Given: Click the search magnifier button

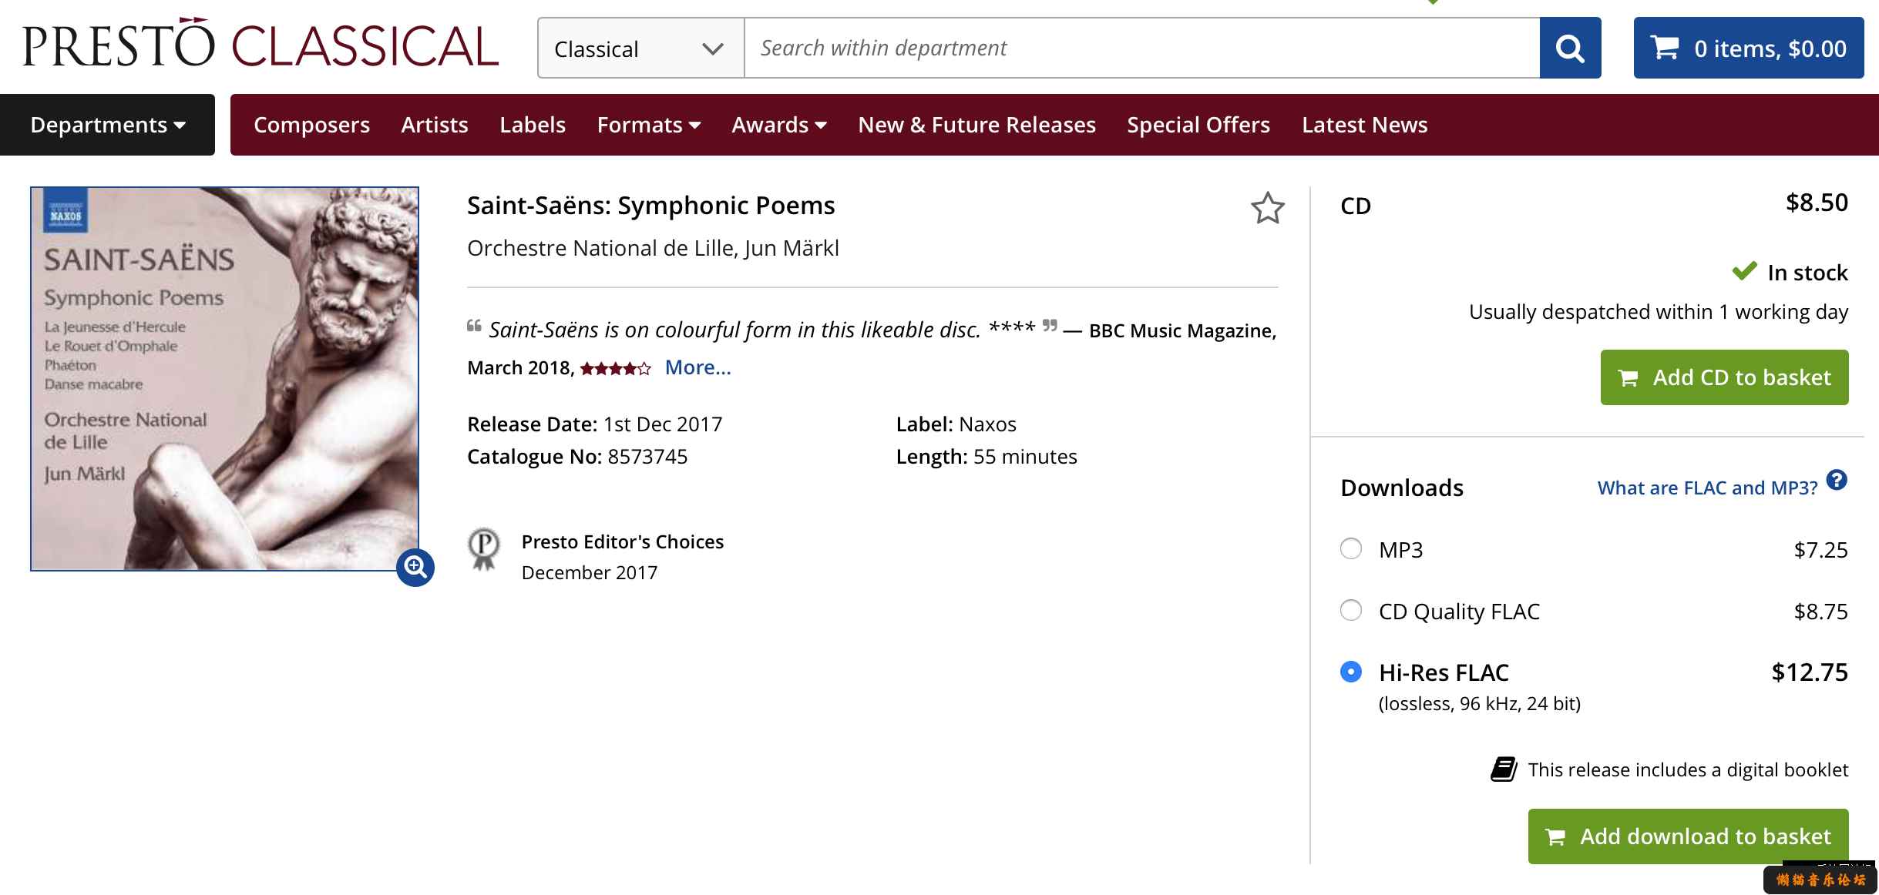Looking at the screenshot, I should pyautogui.click(x=1570, y=48).
